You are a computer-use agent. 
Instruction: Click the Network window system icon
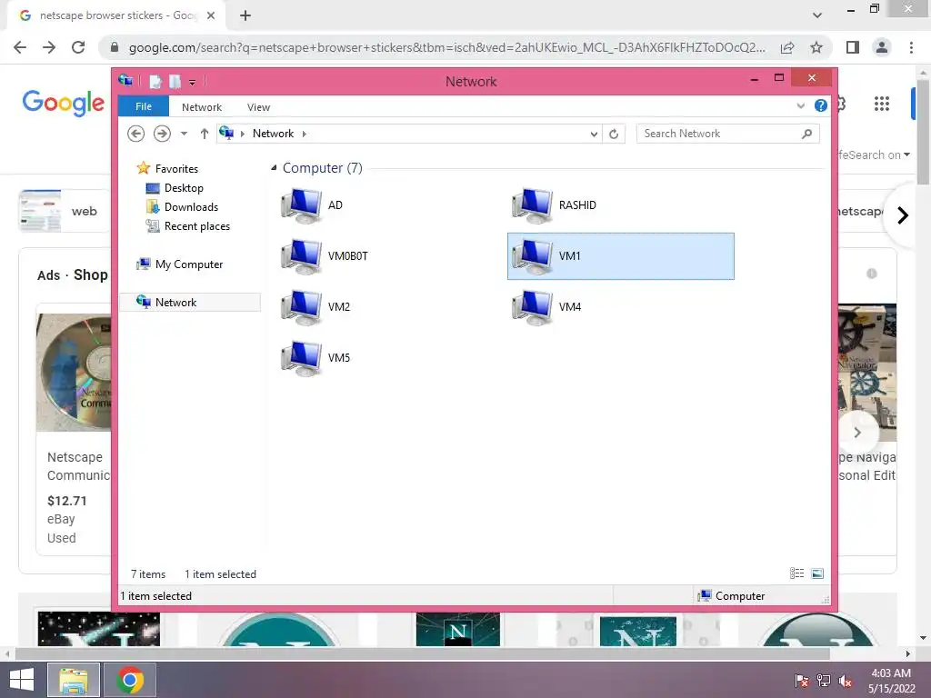(x=125, y=80)
